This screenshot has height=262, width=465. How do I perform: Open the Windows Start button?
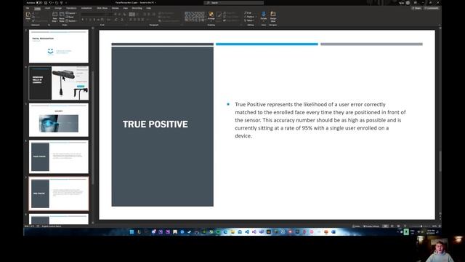click(132, 232)
